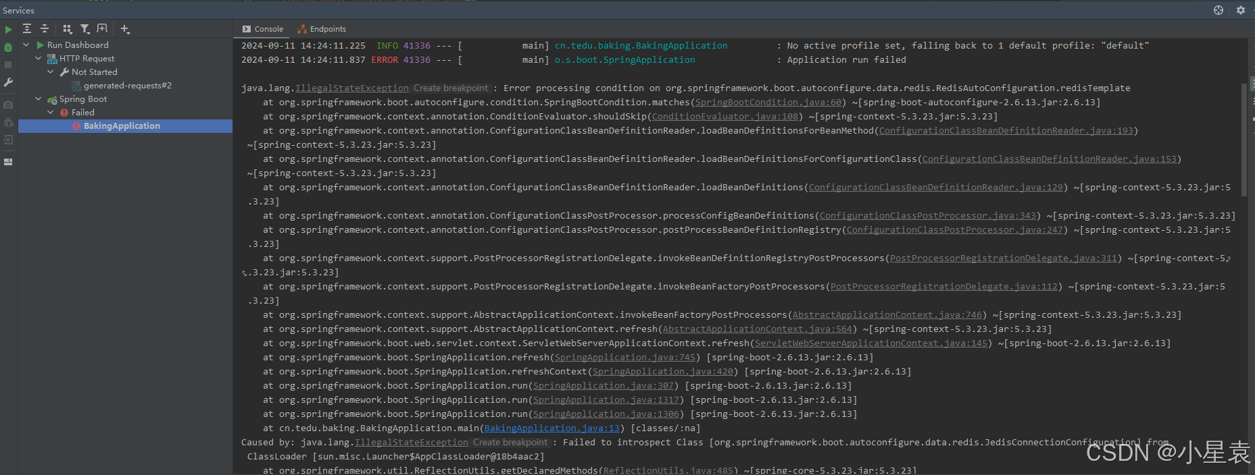Collapse the Failed group arrow
The width and height of the screenshot is (1255, 475).
51,113
